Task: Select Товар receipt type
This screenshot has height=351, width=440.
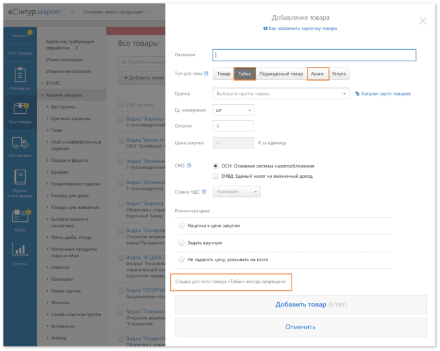Action: coord(223,74)
